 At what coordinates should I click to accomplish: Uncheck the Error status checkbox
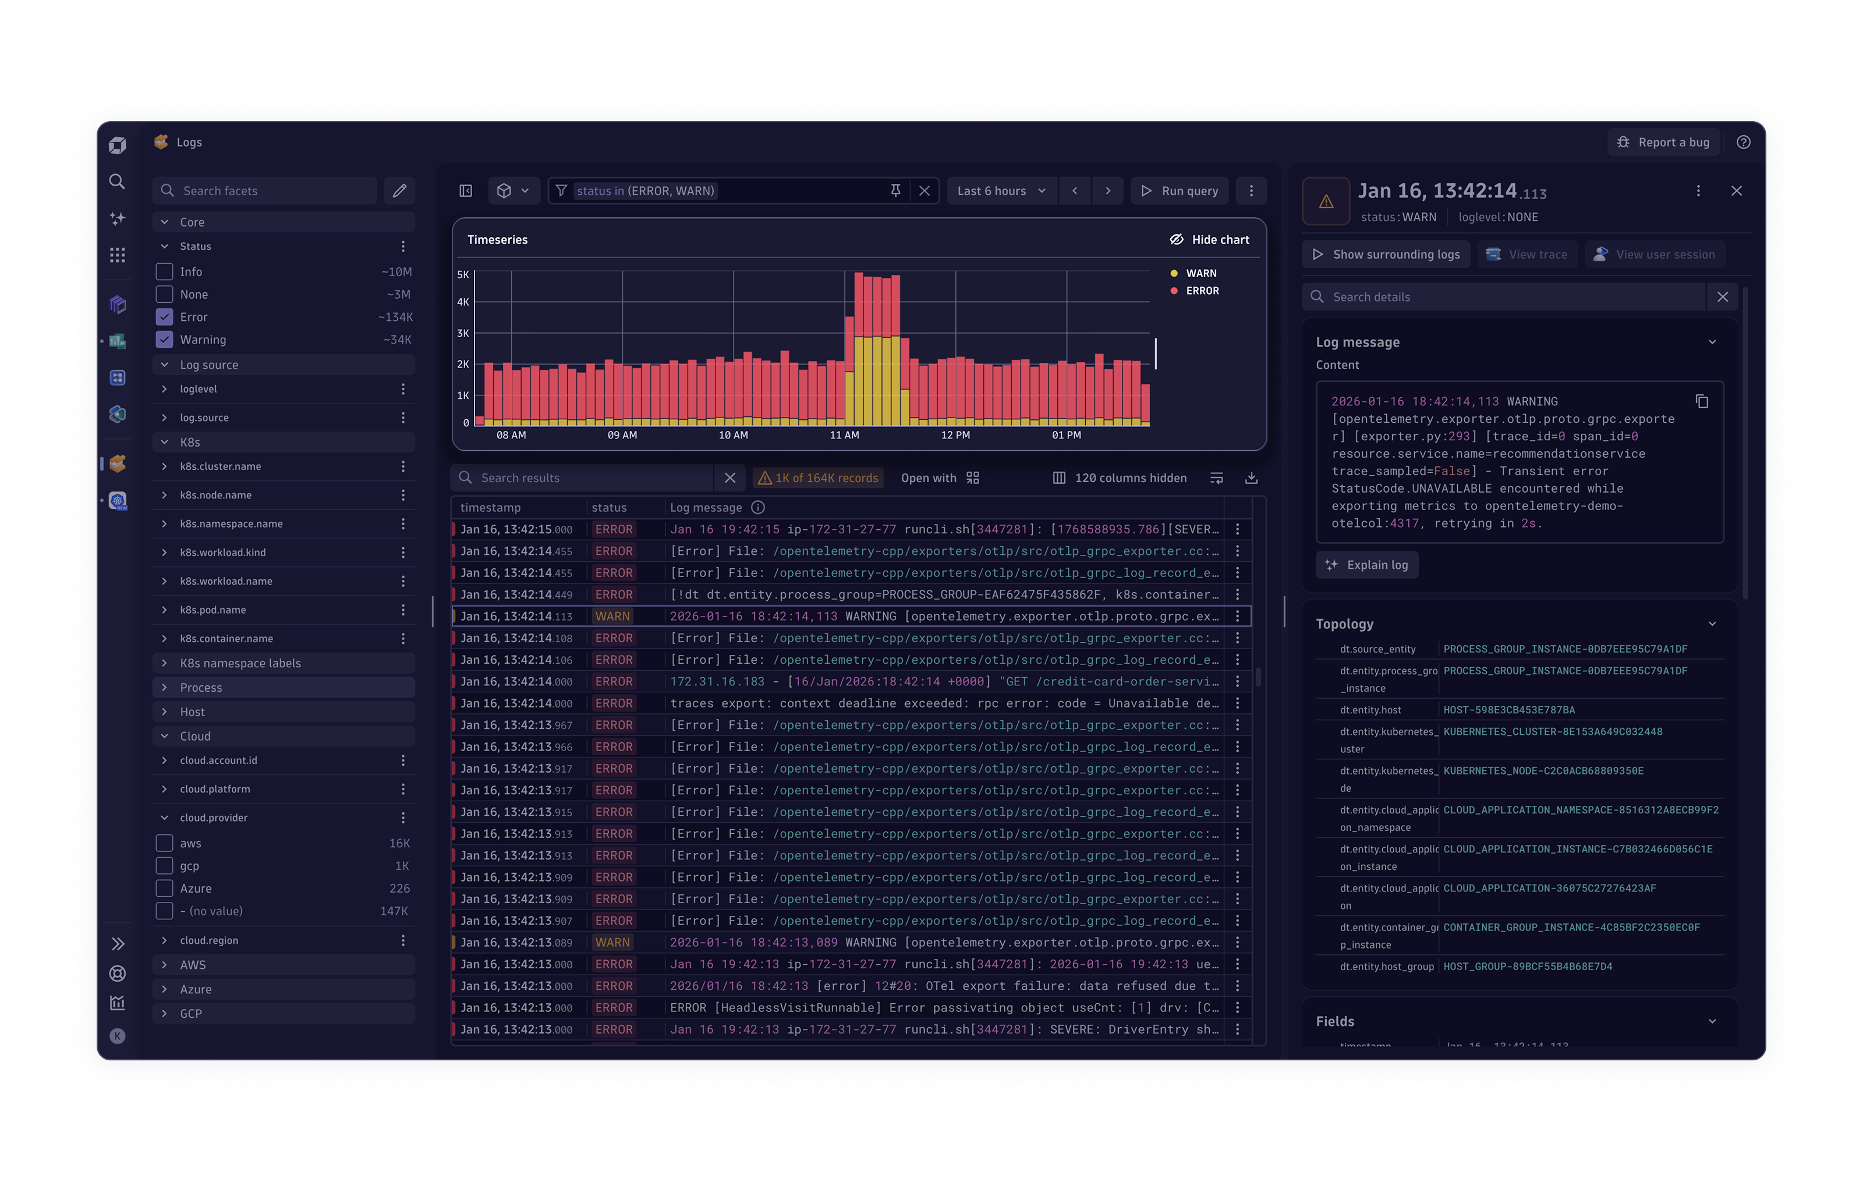[165, 317]
